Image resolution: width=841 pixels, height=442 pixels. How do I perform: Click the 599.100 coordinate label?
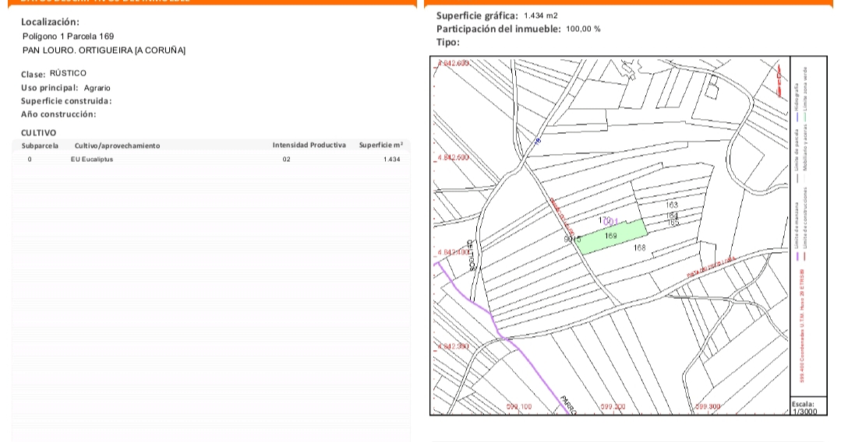pos(519,407)
